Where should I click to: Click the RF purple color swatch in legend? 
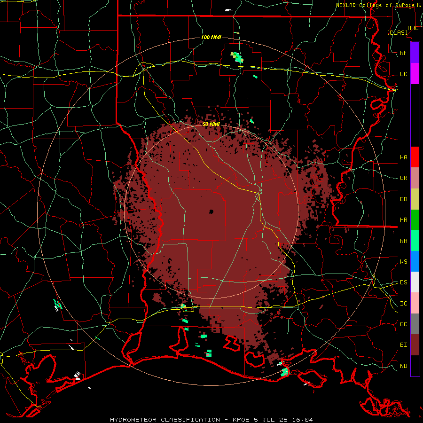pos(415,53)
